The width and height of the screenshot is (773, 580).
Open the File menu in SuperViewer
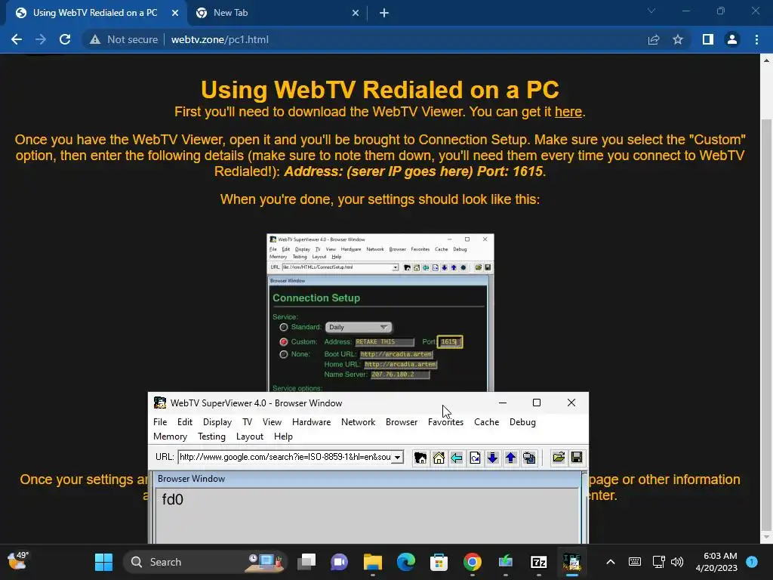pyautogui.click(x=160, y=422)
